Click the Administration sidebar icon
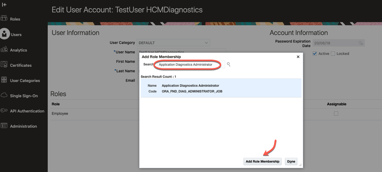This screenshot has height=172, width=382. pyautogui.click(x=5, y=126)
